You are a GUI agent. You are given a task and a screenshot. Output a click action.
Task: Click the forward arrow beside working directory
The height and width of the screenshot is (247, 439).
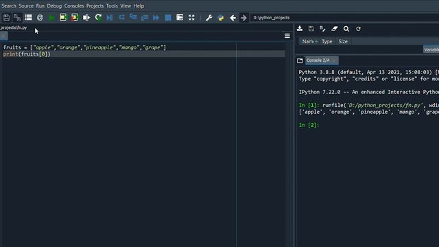[244, 18]
